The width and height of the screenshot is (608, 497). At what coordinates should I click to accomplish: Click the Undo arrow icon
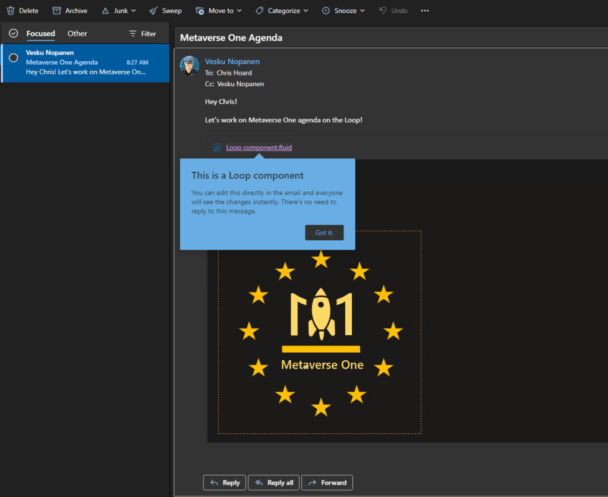383,11
